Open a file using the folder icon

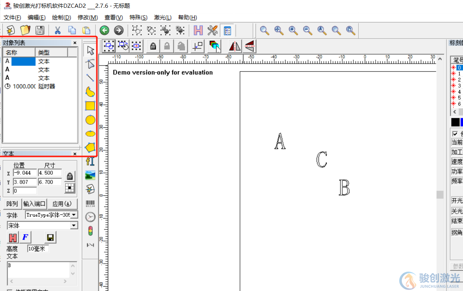25,30
